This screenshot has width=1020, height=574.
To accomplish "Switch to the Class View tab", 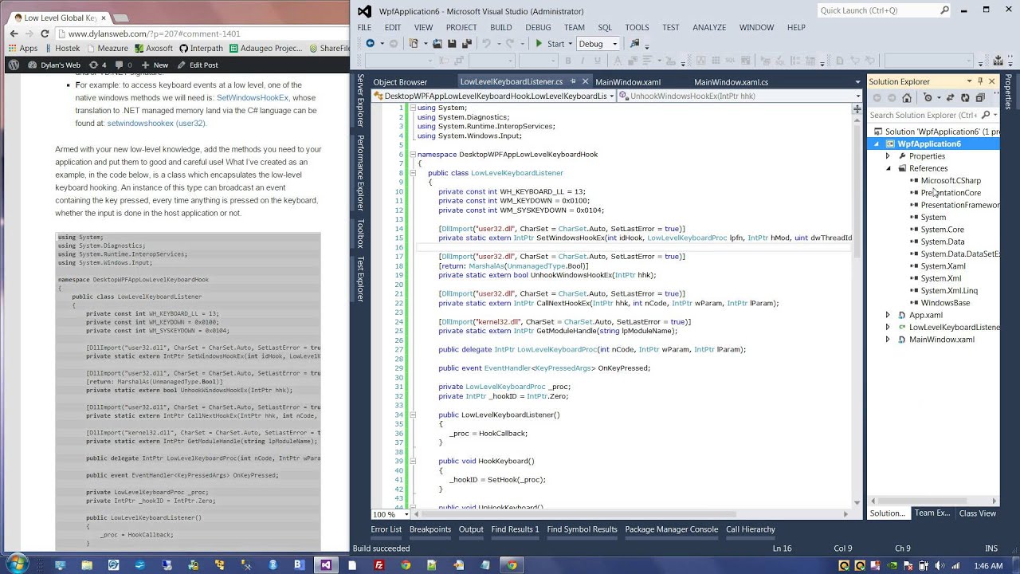I will (x=977, y=513).
